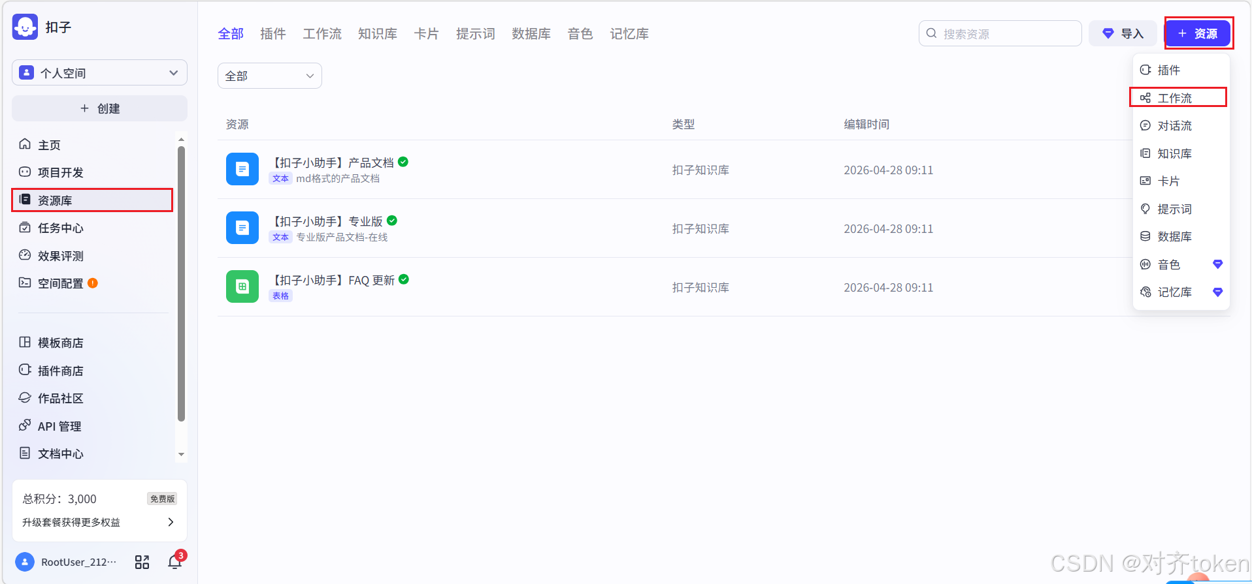The width and height of the screenshot is (1252, 584).
Task: Open 空间配置 settings icon
Action: 25,283
